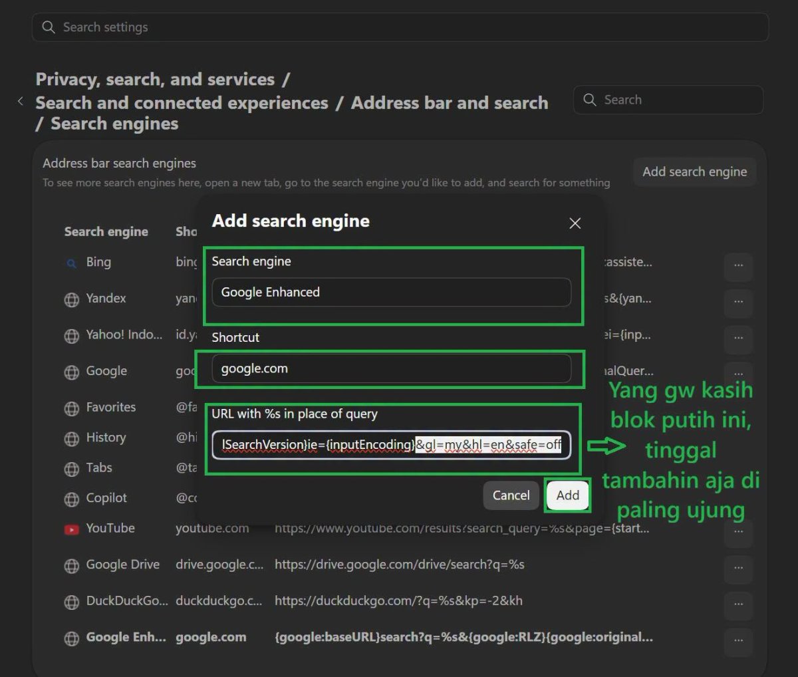The height and width of the screenshot is (677, 798).
Task: Click the Search engine name field
Action: pos(391,292)
